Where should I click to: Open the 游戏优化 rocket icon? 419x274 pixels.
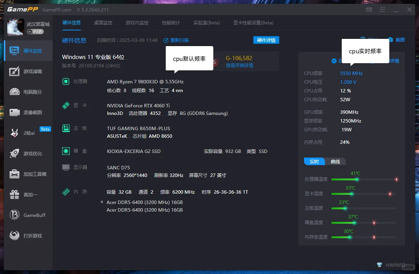tap(14, 153)
